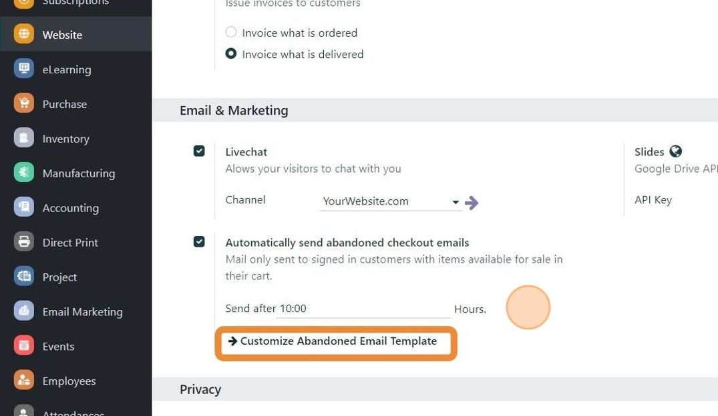Click the Direct Print icon
The image size is (718, 416).
[24, 243]
